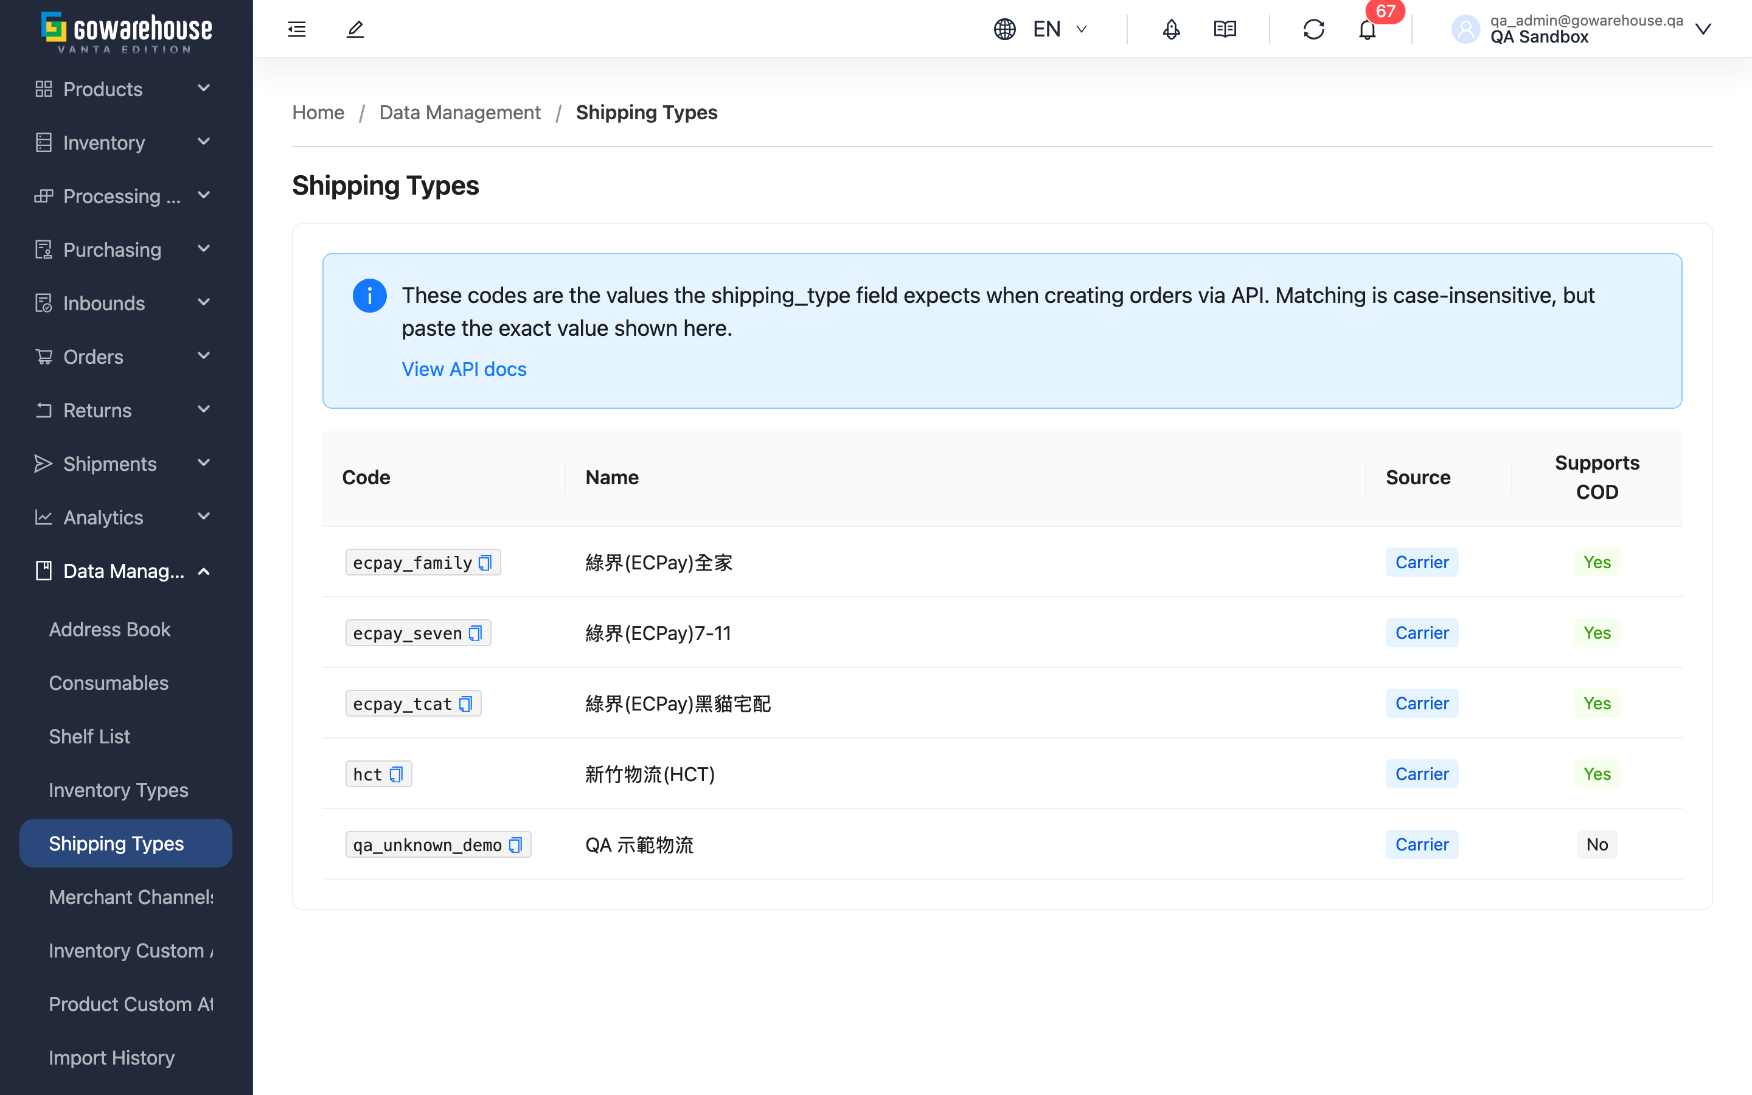Image resolution: width=1752 pixels, height=1095 pixels.
Task: Click the Orders cart icon
Action: [x=43, y=357]
